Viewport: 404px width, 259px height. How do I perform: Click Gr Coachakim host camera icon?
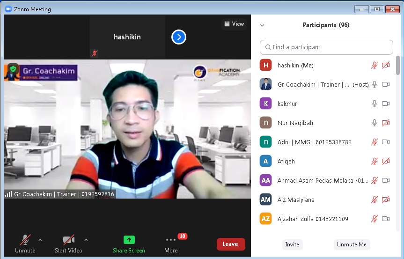click(386, 84)
